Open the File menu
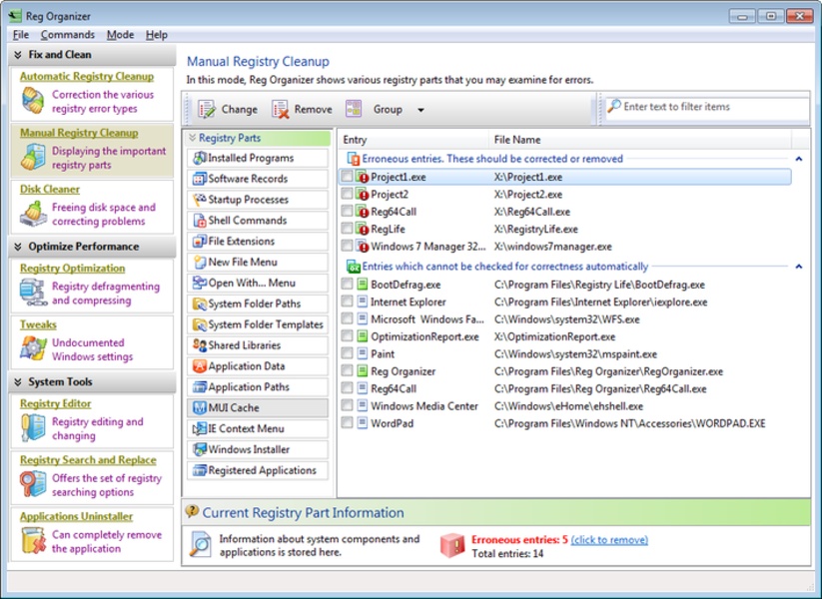822x599 pixels. [21, 35]
